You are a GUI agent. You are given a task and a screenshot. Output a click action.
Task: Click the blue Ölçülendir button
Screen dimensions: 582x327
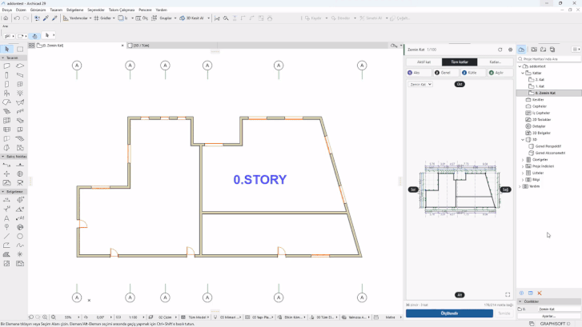tap(449, 313)
